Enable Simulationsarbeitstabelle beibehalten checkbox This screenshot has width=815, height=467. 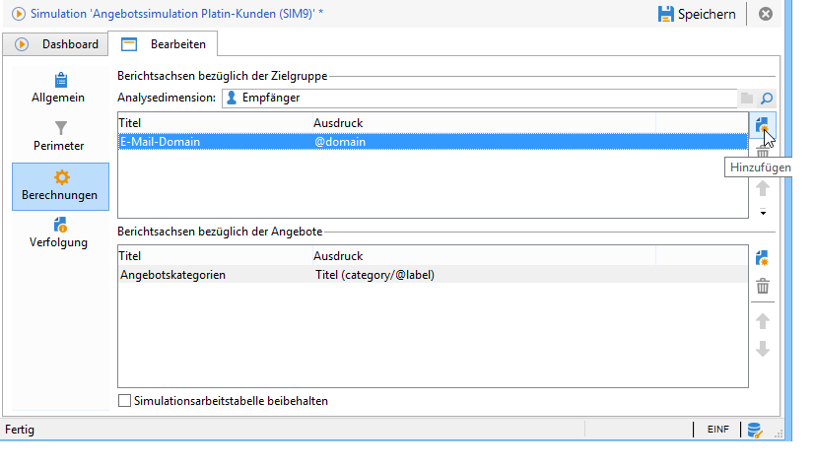point(124,401)
